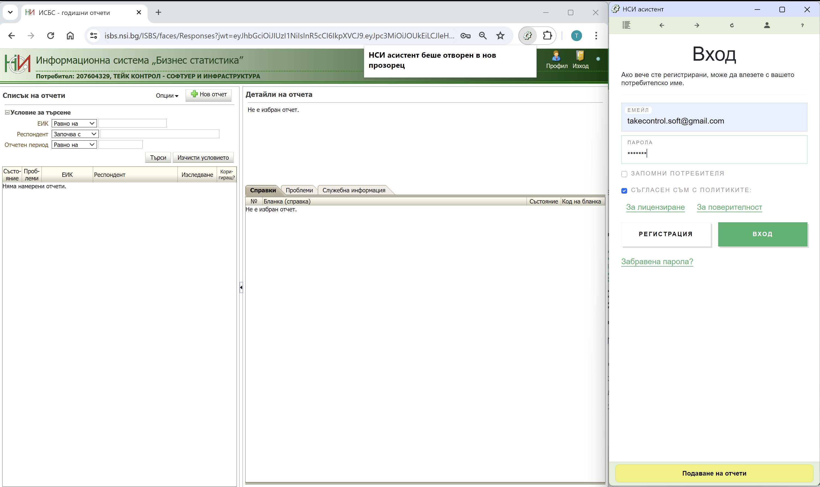Click the green ВХОД button
The height and width of the screenshot is (487, 820).
[763, 234]
